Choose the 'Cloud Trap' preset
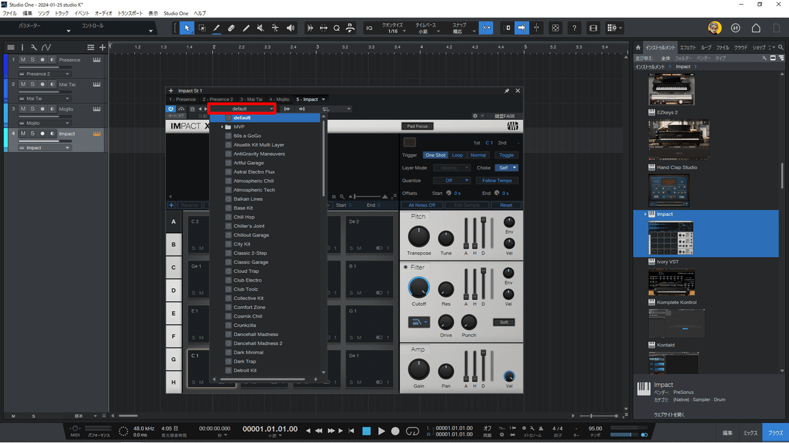789x443 pixels. (x=246, y=271)
